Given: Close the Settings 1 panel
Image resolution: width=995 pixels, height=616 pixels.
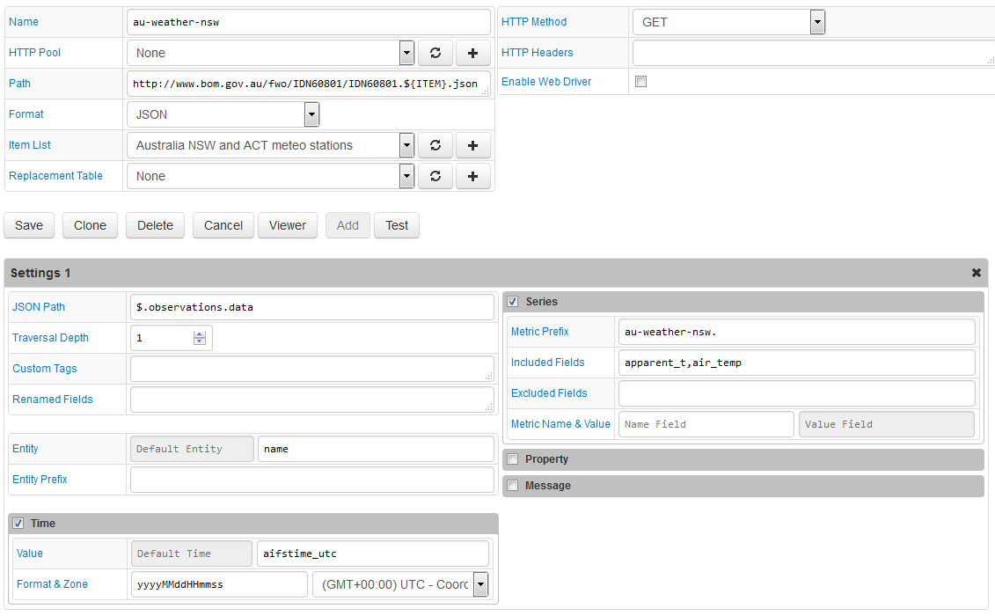Looking at the screenshot, I should 976,273.
